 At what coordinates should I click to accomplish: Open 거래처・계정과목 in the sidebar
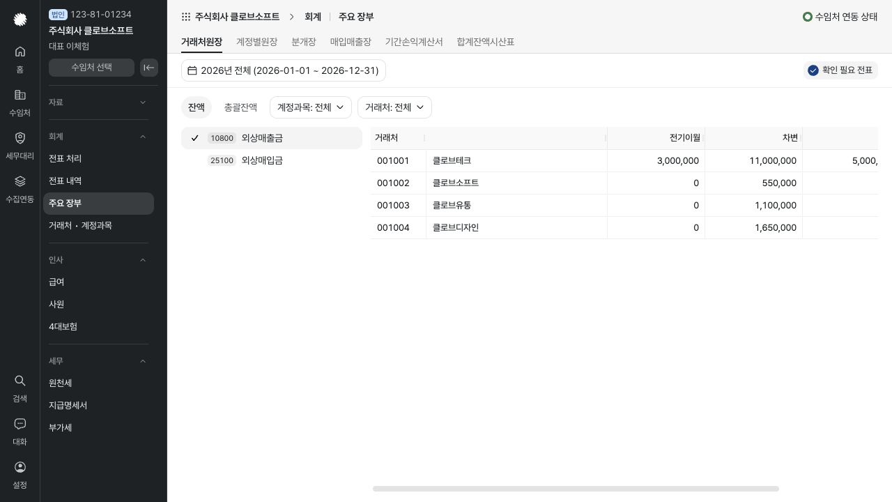[98, 226]
